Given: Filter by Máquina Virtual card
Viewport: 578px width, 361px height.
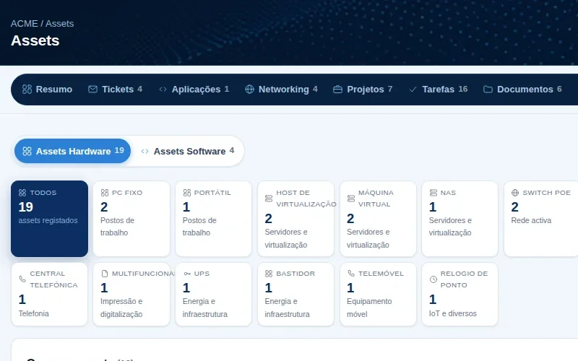Looking at the screenshot, I should [x=378, y=219].
